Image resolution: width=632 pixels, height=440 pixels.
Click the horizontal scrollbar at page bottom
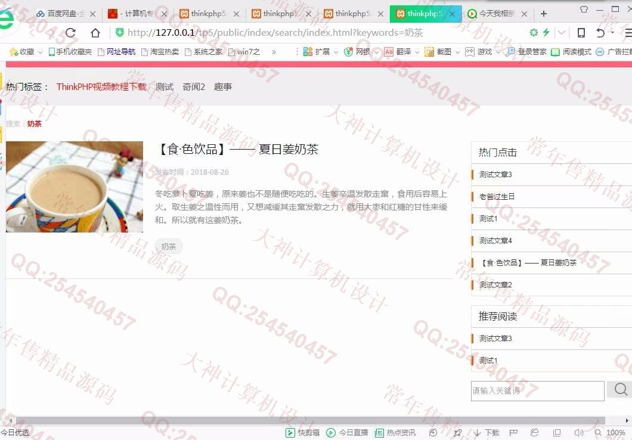coord(311,421)
